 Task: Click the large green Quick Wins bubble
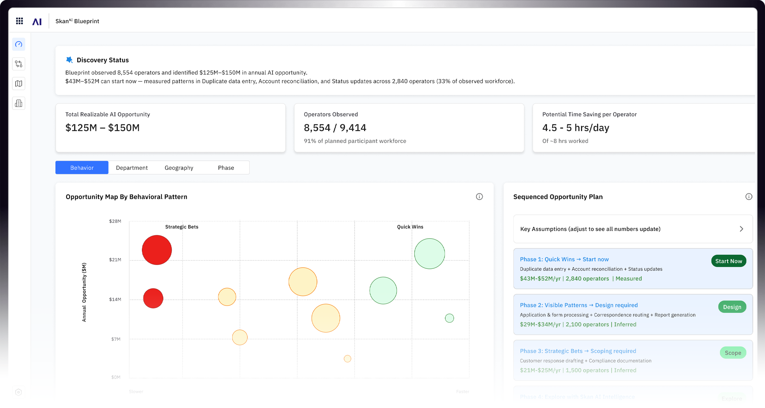429,254
